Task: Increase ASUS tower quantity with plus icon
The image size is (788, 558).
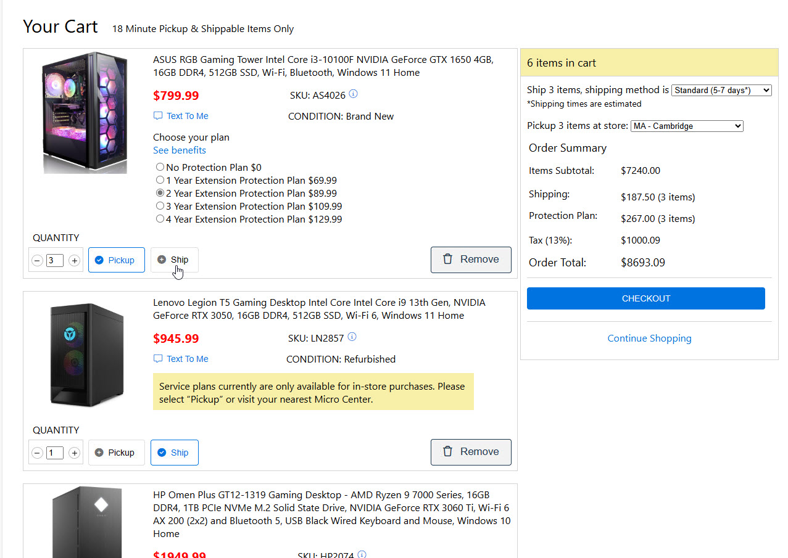Action: coord(74,261)
